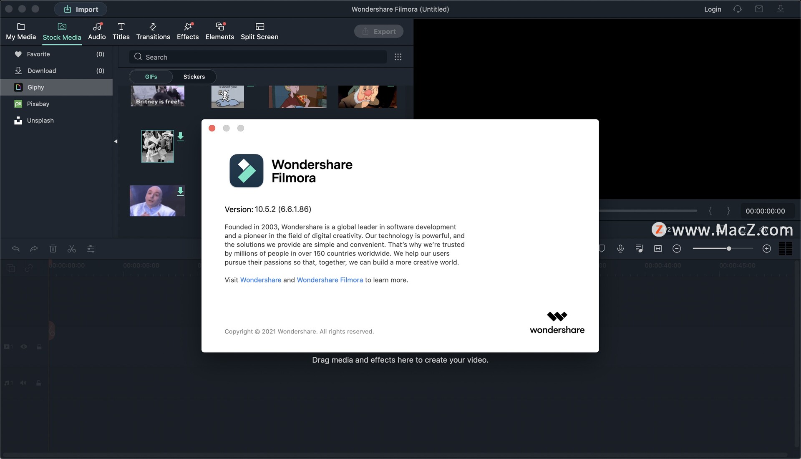Open the Wondershare link in About dialog
801x459 pixels.
coord(261,280)
